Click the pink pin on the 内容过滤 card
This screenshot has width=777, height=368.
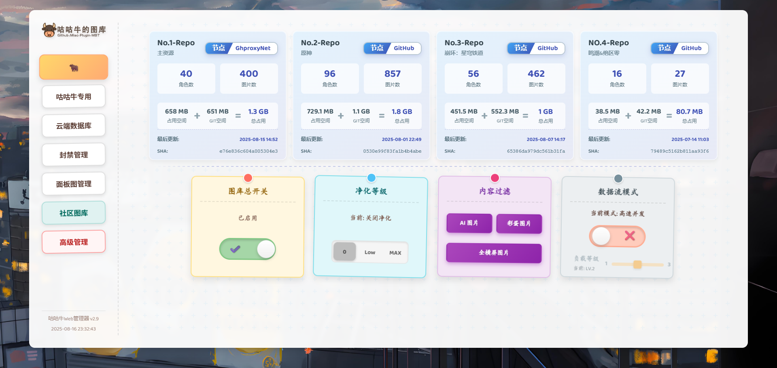coord(495,178)
